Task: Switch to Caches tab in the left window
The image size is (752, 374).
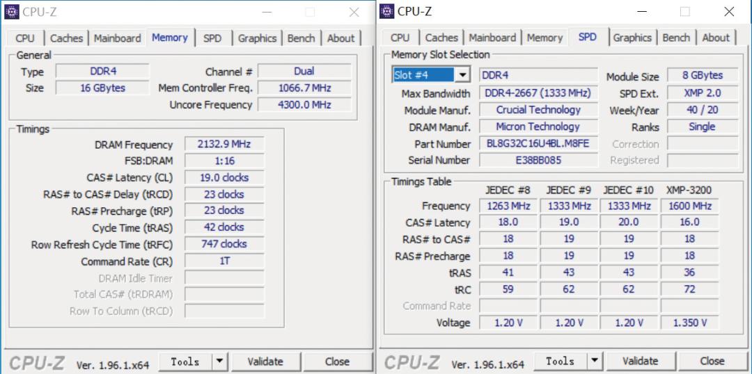Action: (x=66, y=38)
